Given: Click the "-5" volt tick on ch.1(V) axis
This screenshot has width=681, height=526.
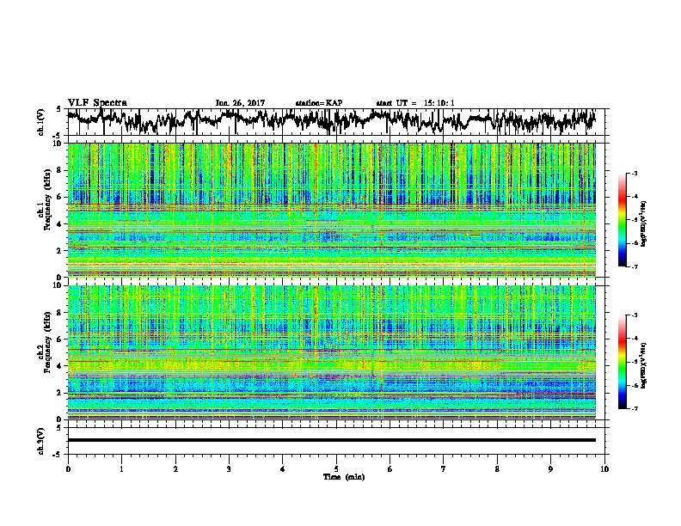Looking at the screenshot, I should click(x=57, y=136).
